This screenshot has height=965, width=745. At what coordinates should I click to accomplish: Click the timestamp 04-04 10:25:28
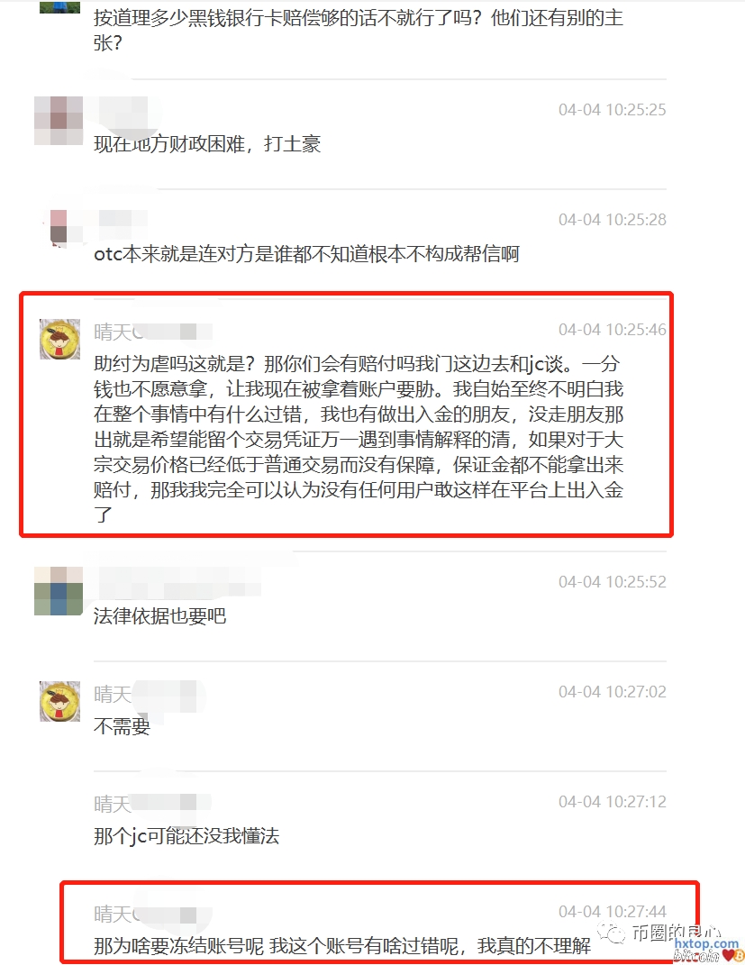[x=612, y=220]
